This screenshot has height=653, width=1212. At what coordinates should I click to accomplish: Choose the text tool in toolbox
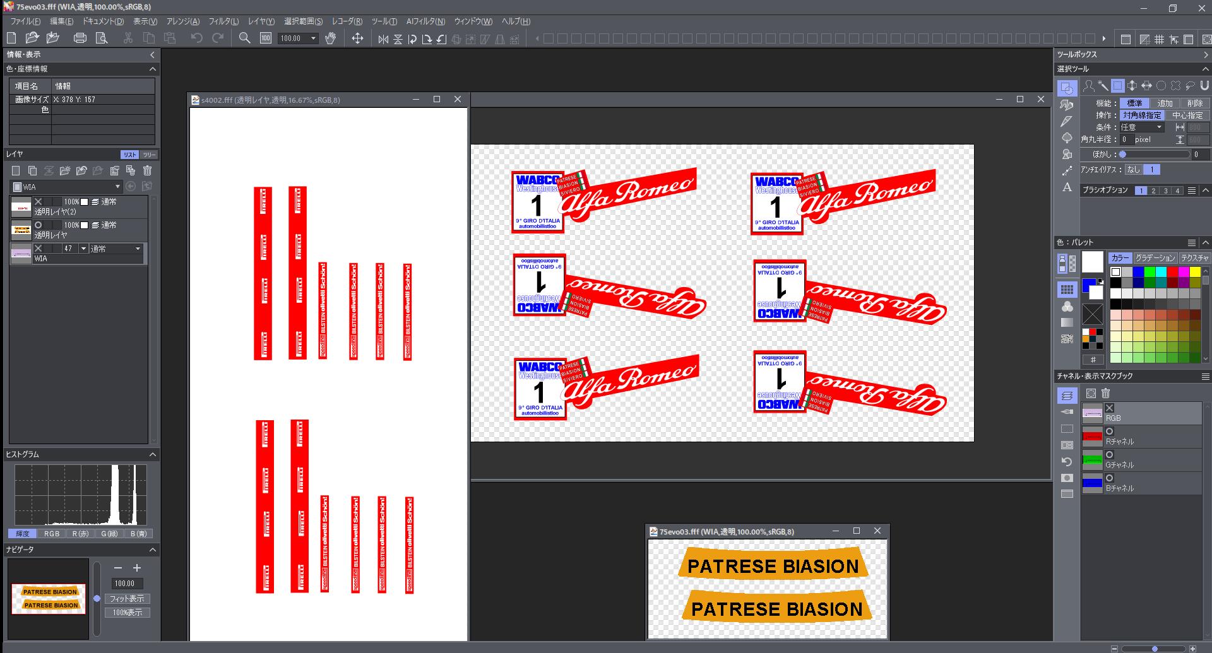(x=1067, y=187)
